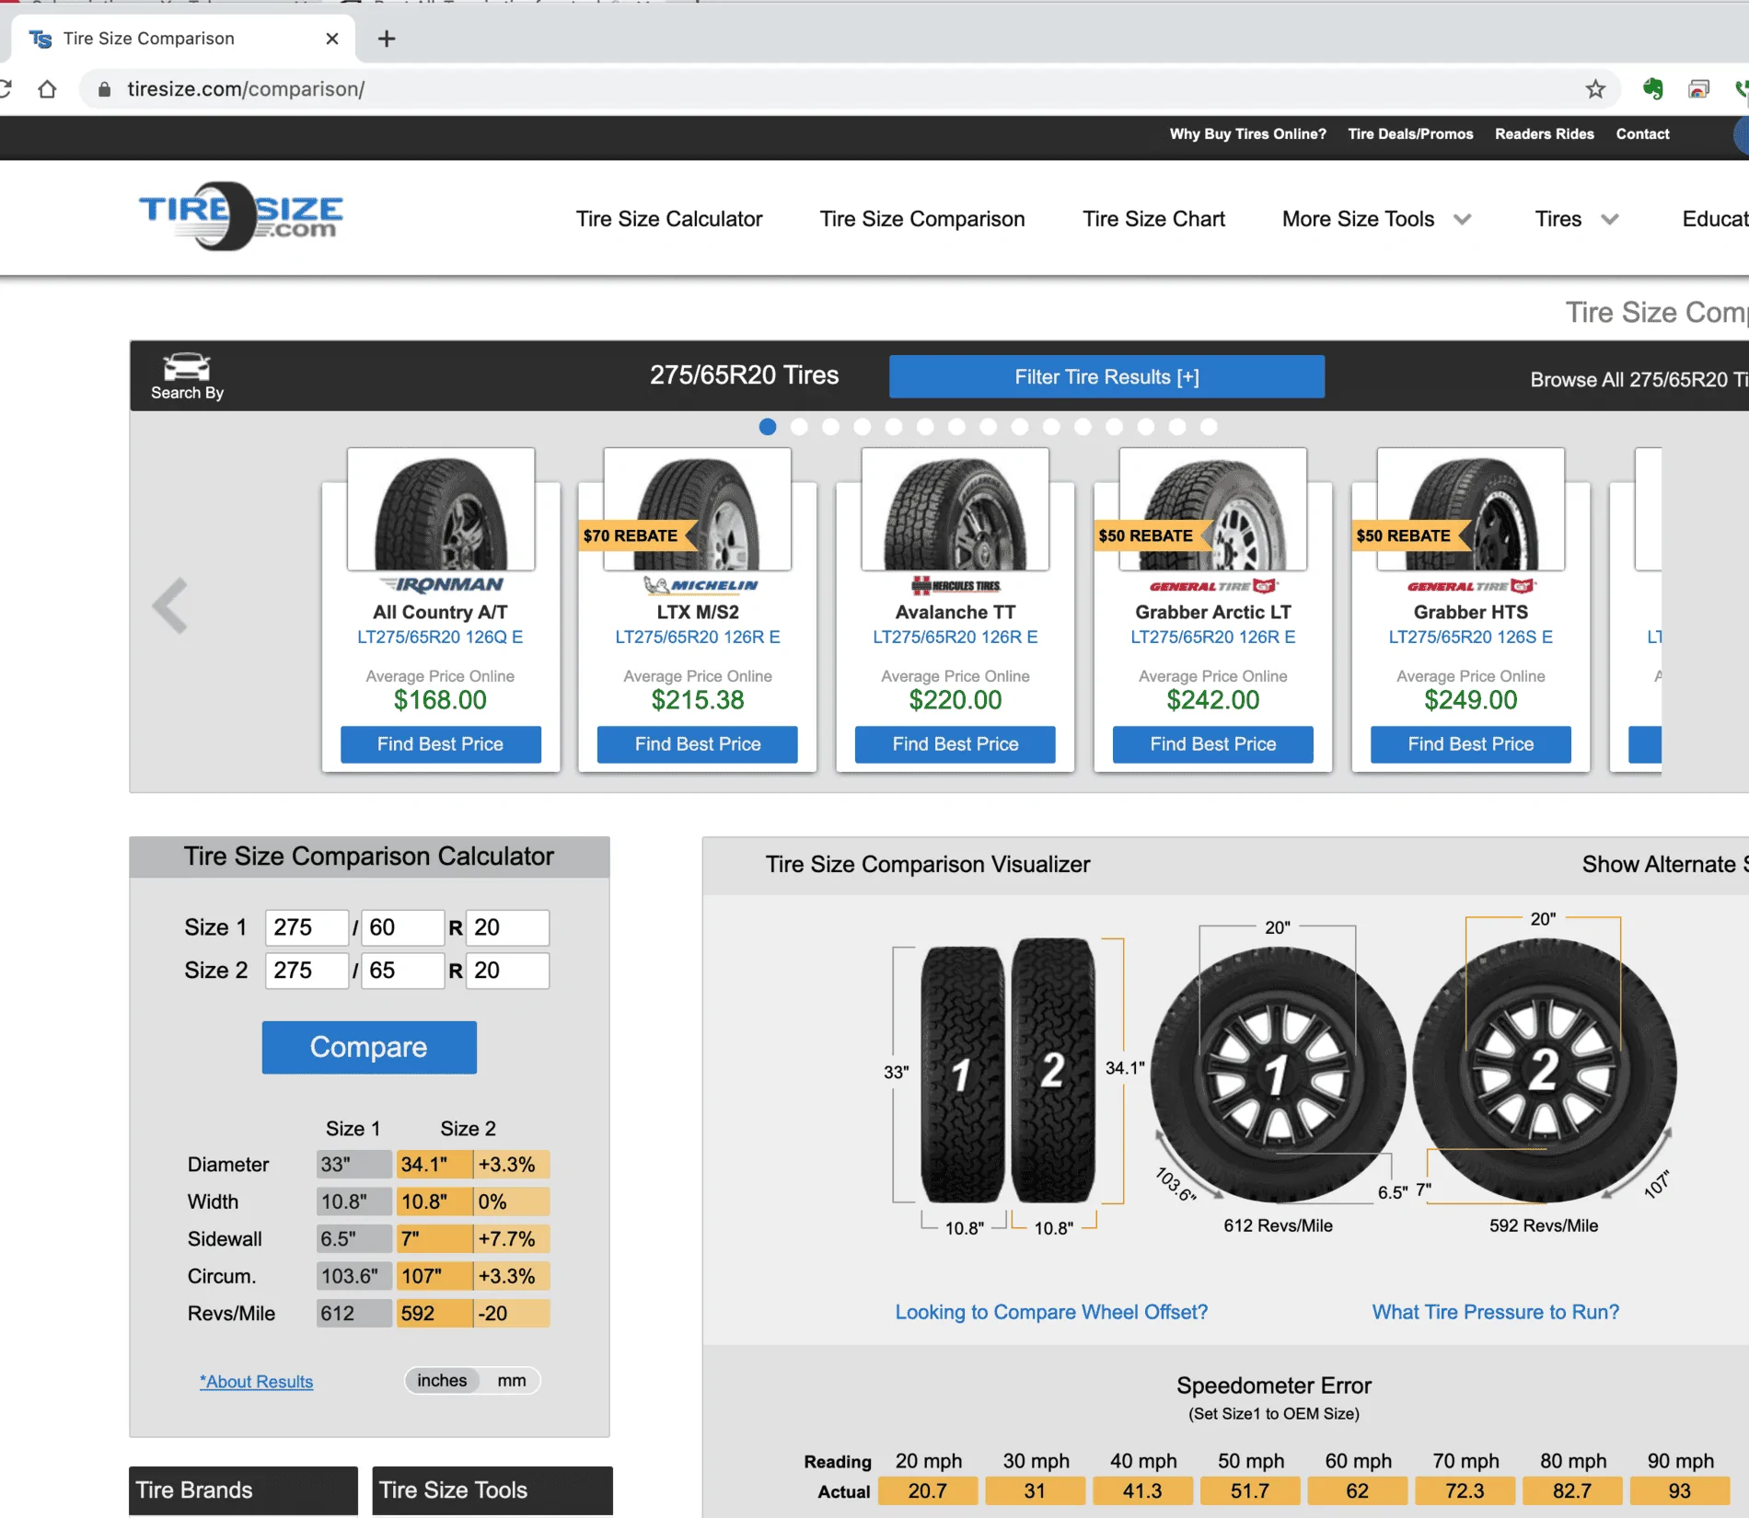Select the eighth carousel page dot
The height and width of the screenshot is (1518, 1749).
coord(989,427)
